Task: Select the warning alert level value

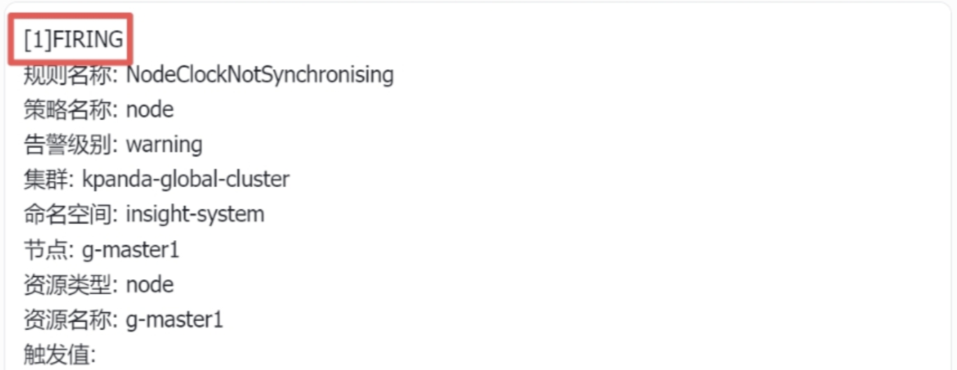Action: 163,145
